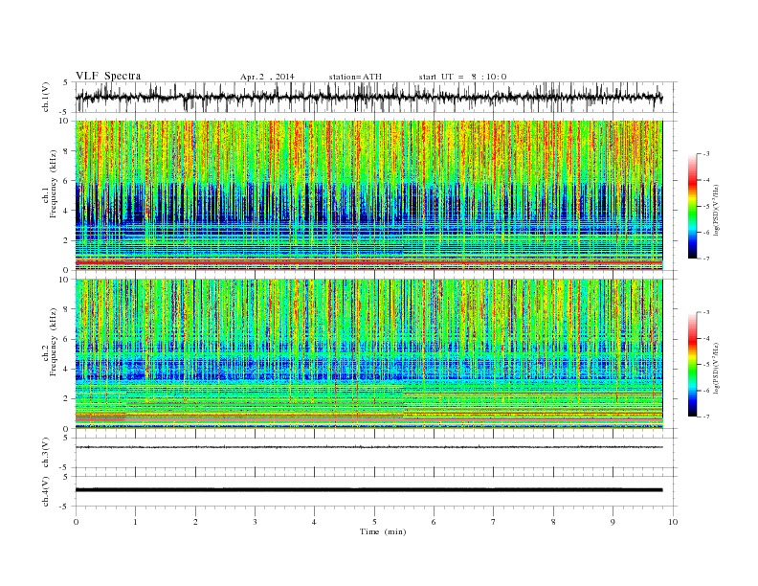The height and width of the screenshot is (586, 758).
Task: Click the thin ch.3 voltage trace
Action: point(368,447)
